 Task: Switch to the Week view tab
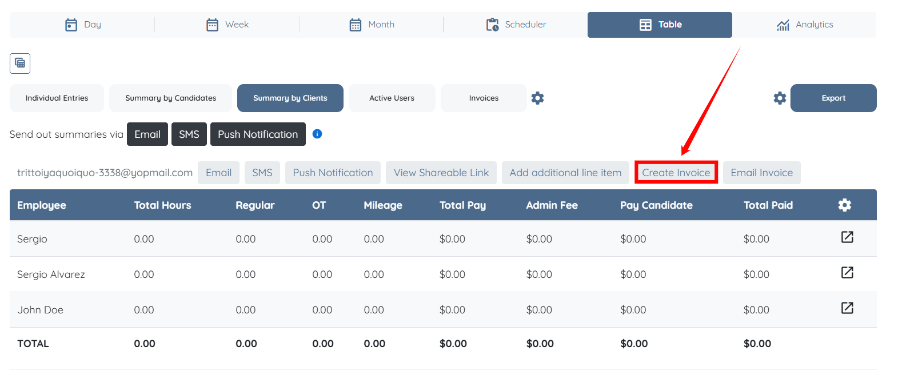tap(227, 25)
